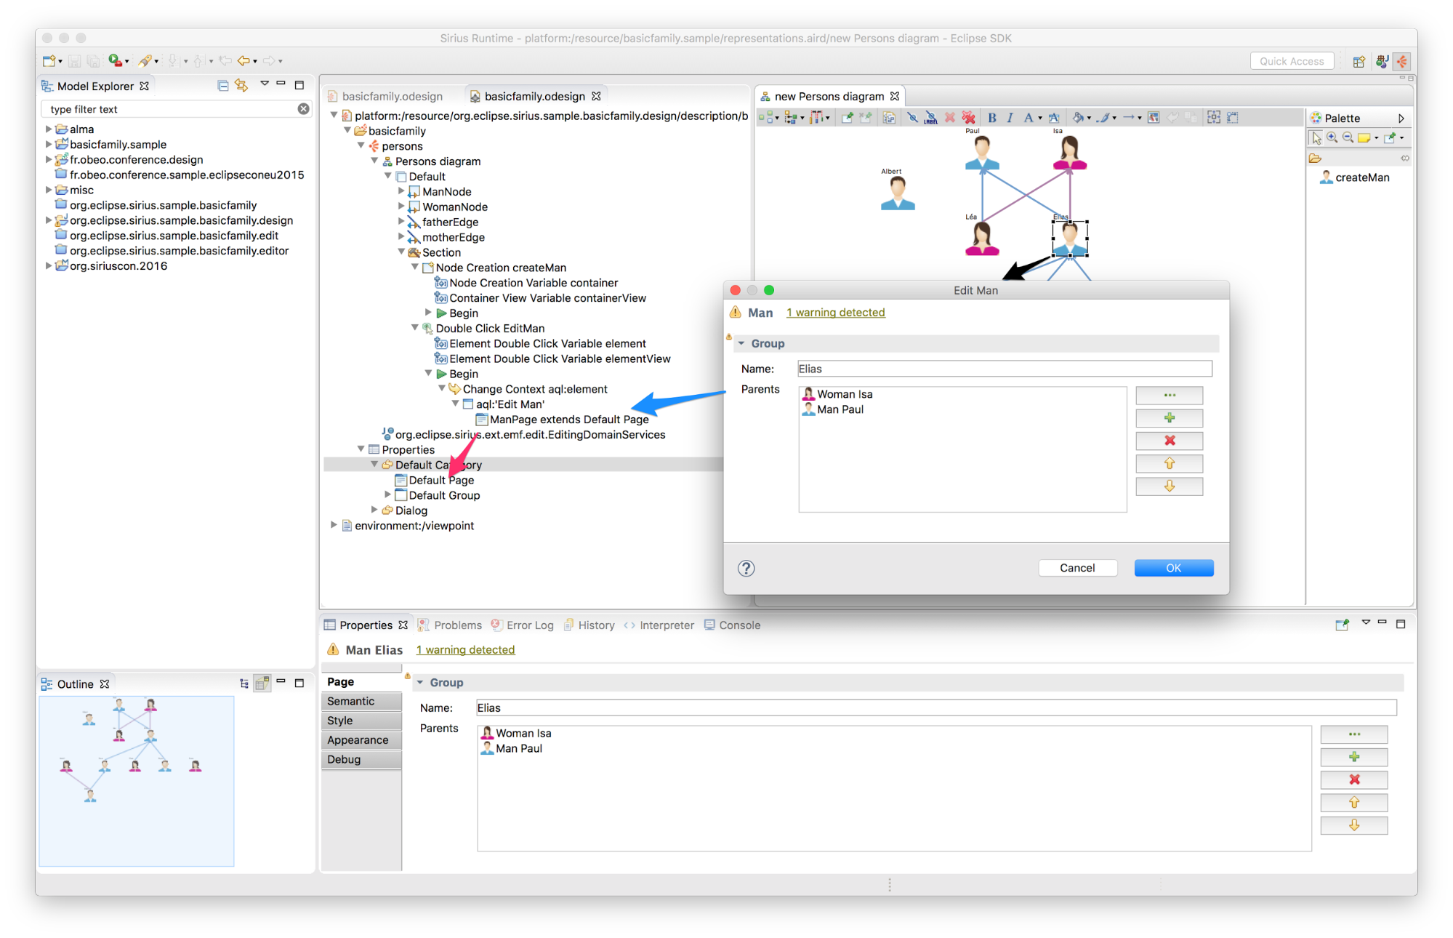Expand the Dialog tree node
The height and width of the screenshot is (938, 1453).
(374, 510)
